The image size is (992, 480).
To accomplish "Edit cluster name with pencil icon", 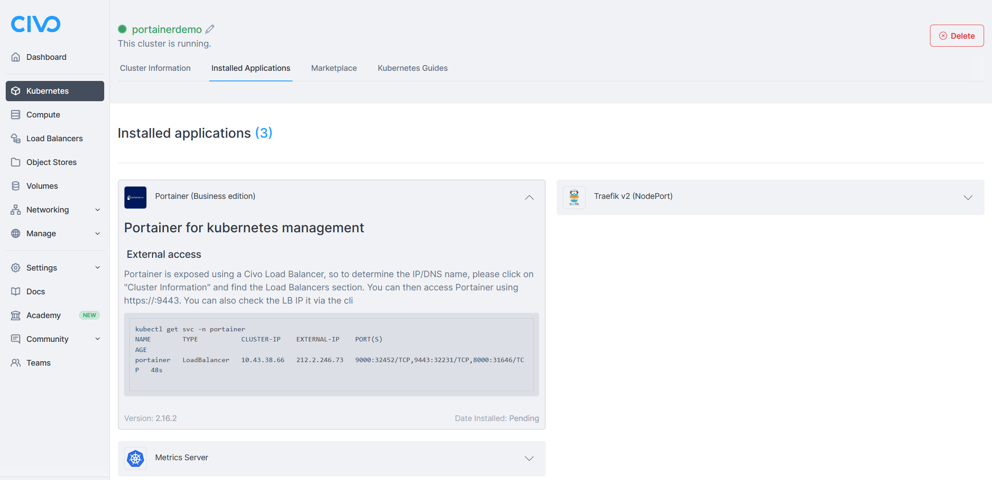I will coord(210,29).
